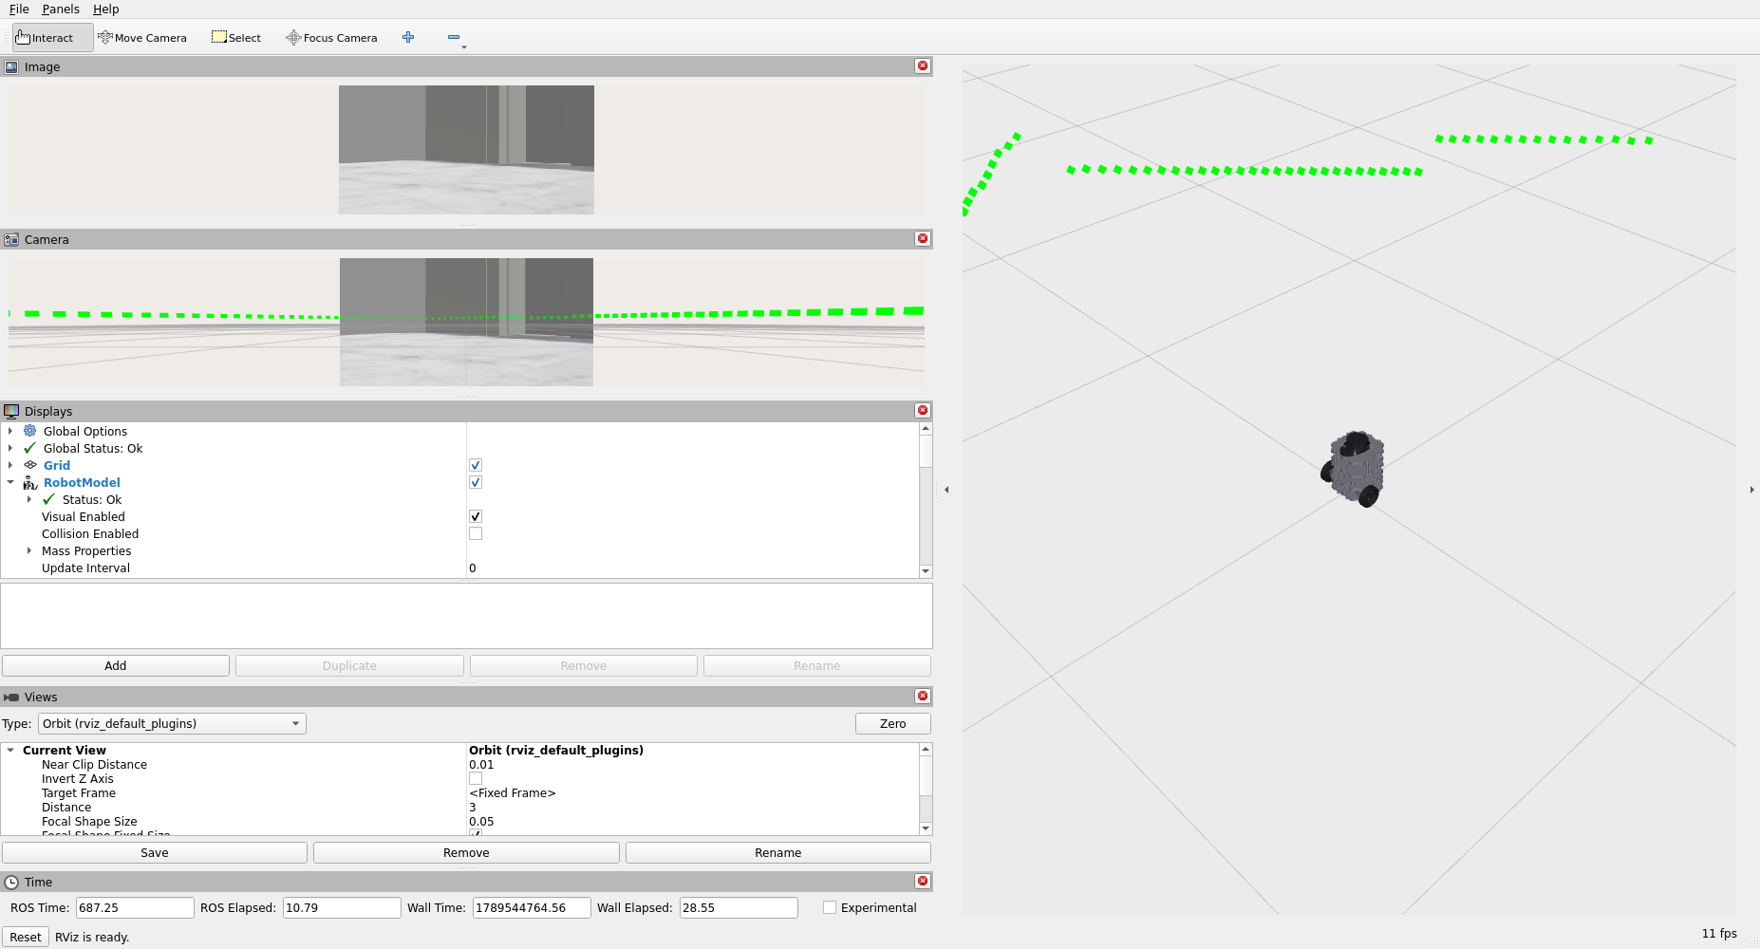Expand Global Status: Ok item
The image size is (1760, 949).
(10, 448)
